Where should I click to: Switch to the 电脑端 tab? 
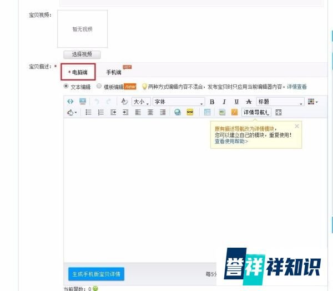click(x=78, y=72)
